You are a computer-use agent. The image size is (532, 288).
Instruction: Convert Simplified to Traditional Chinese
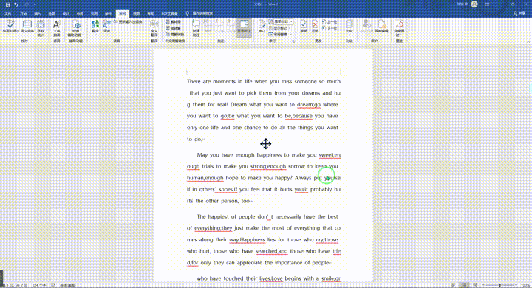click(173, 28)
